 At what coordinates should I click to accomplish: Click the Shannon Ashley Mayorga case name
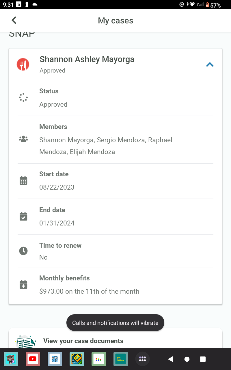[87, 59]
